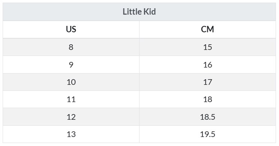Select US size 9 cell
Image resolution: width=279 pixels, height=146 pixels.
click(71, 65)
